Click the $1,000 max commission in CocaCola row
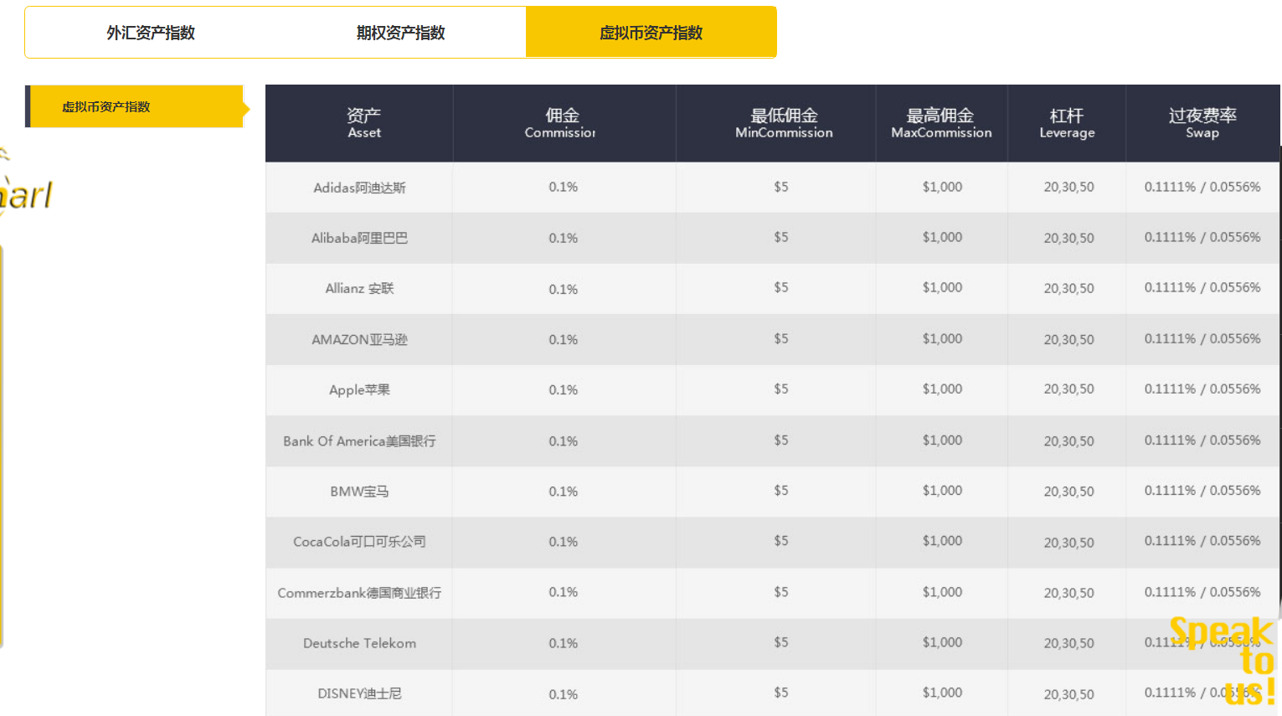Screen dimensions: 1282x716 tap(942, 540)
